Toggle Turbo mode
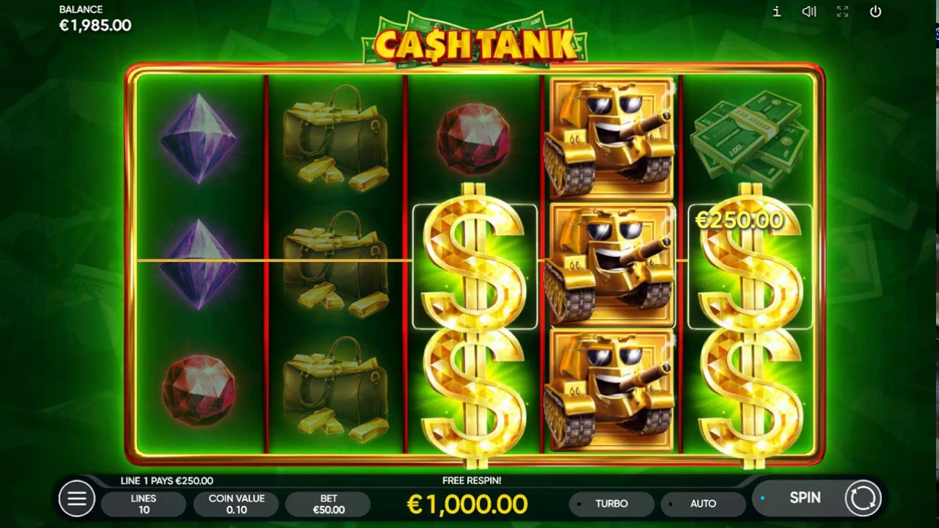This screenshot has height=528, width=939. (x=611, y=504)
